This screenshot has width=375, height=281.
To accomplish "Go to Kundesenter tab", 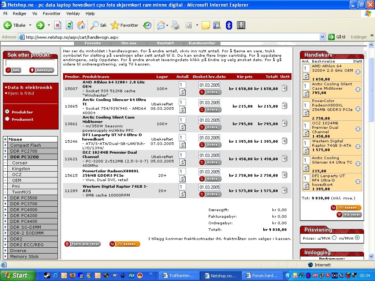I will pos(202,43).
